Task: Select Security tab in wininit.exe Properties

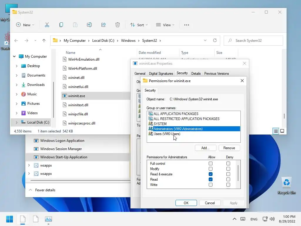Action: pyautogui.click(x=182, y=73)
